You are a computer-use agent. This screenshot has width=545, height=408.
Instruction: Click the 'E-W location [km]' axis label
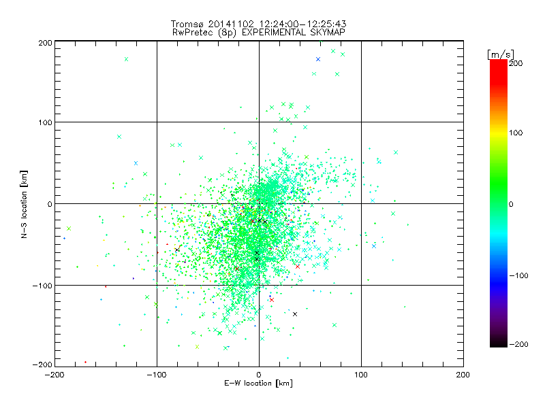tap(258, 384)
